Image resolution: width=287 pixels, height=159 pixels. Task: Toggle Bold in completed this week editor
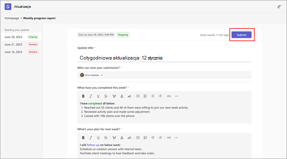pos(83,96)
